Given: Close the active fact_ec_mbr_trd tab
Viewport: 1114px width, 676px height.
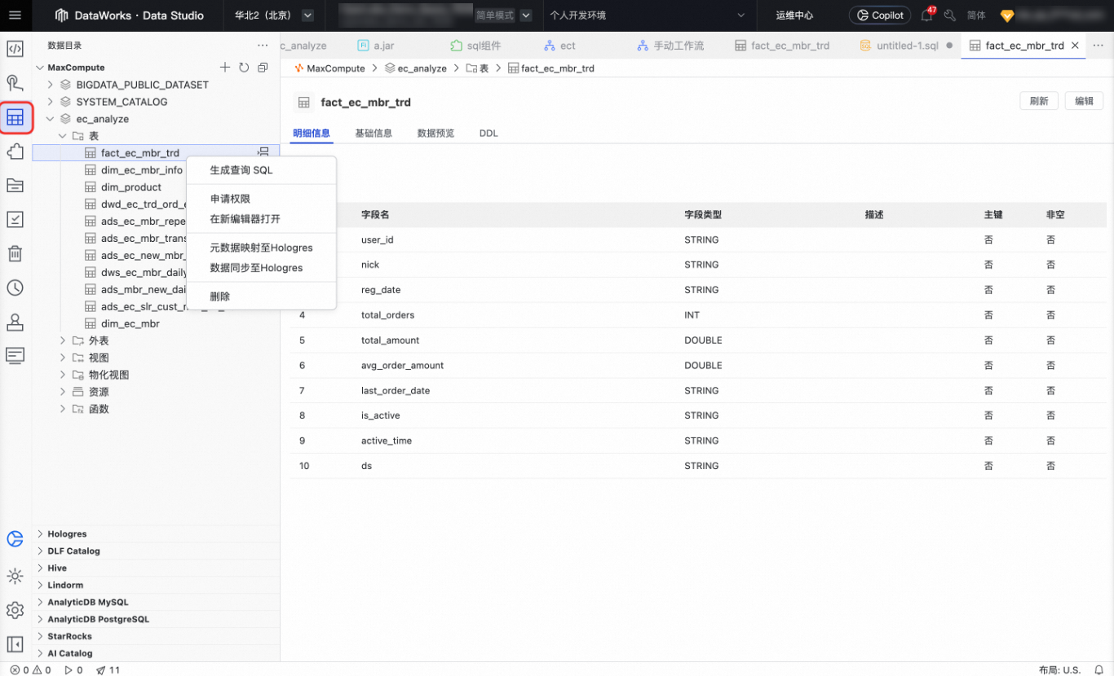Looking at the screenshot, I should pyautogui.click(x=1075, y=46).
